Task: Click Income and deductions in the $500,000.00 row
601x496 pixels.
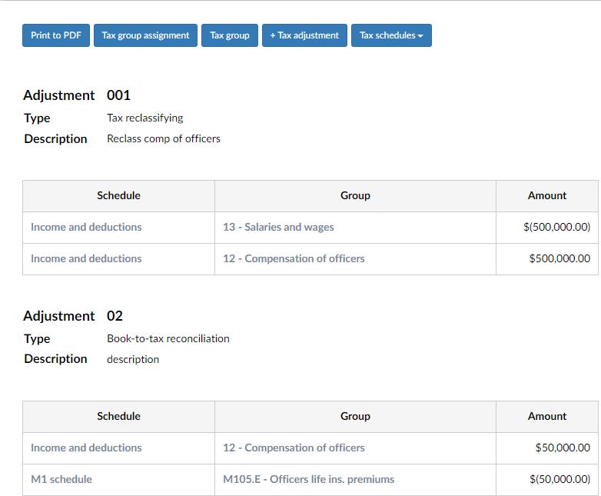Action: click(86, 258)
